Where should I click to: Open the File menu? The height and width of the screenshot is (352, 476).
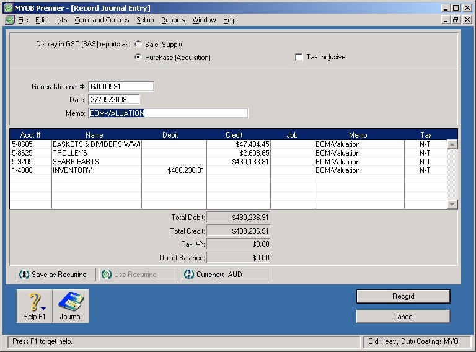point(23,20)
